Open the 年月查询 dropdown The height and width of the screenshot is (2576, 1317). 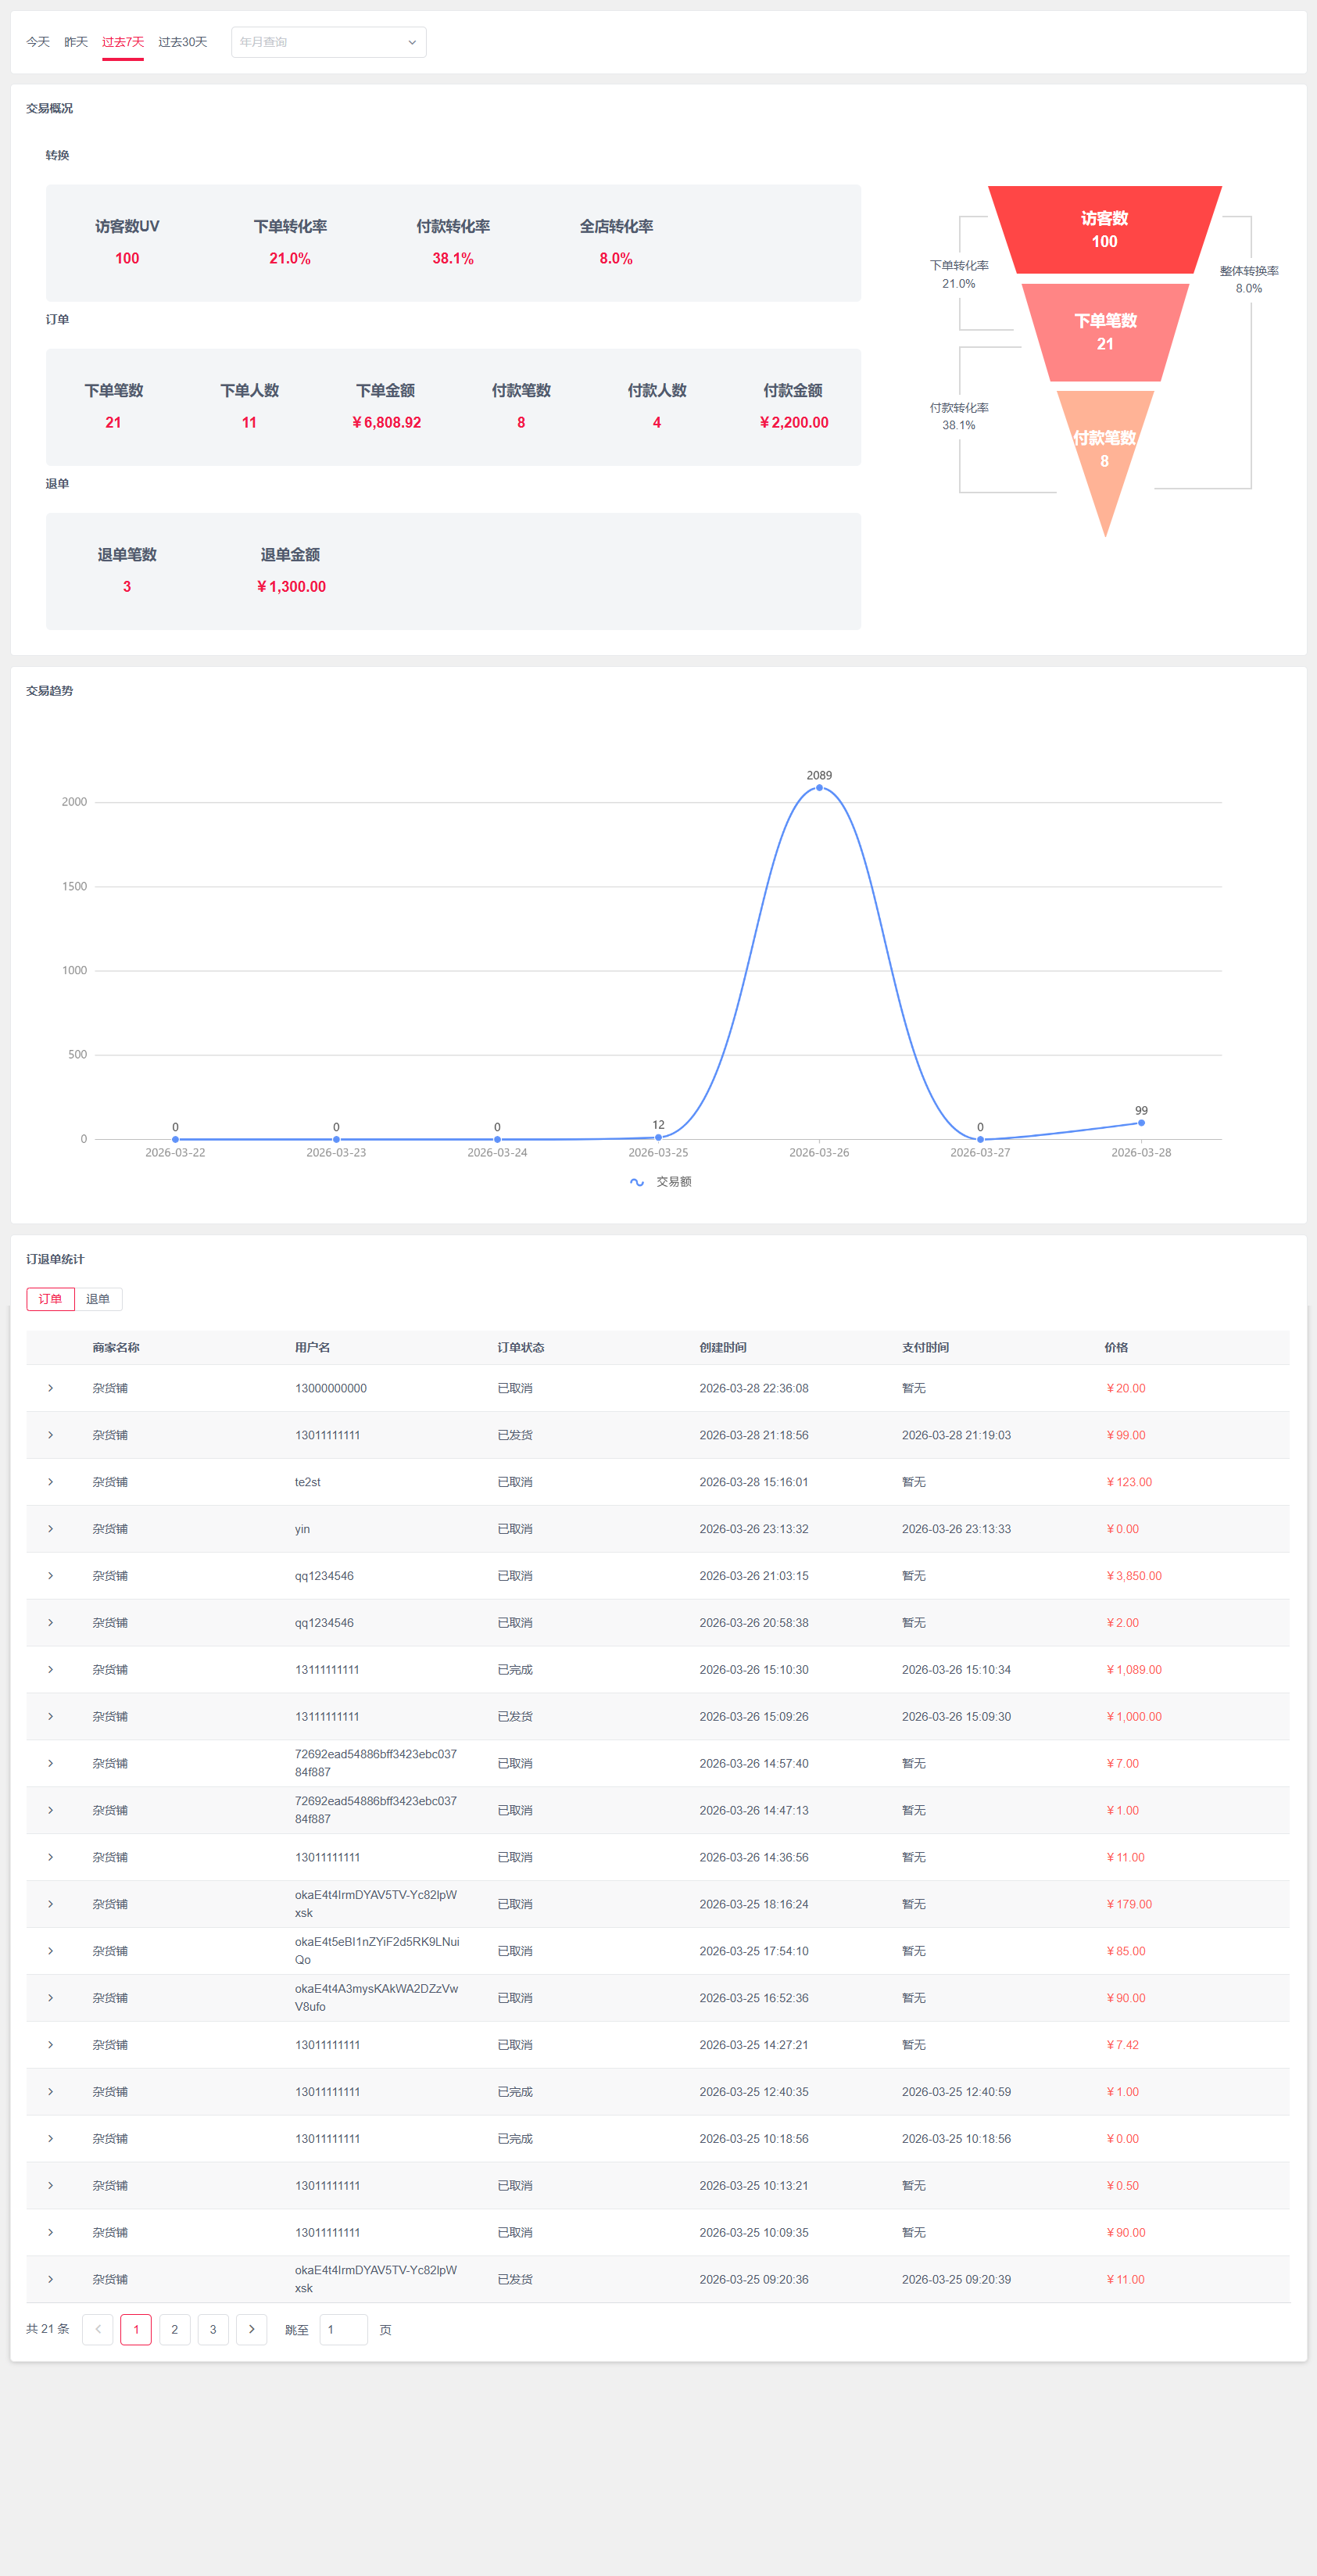pos(328,42)
